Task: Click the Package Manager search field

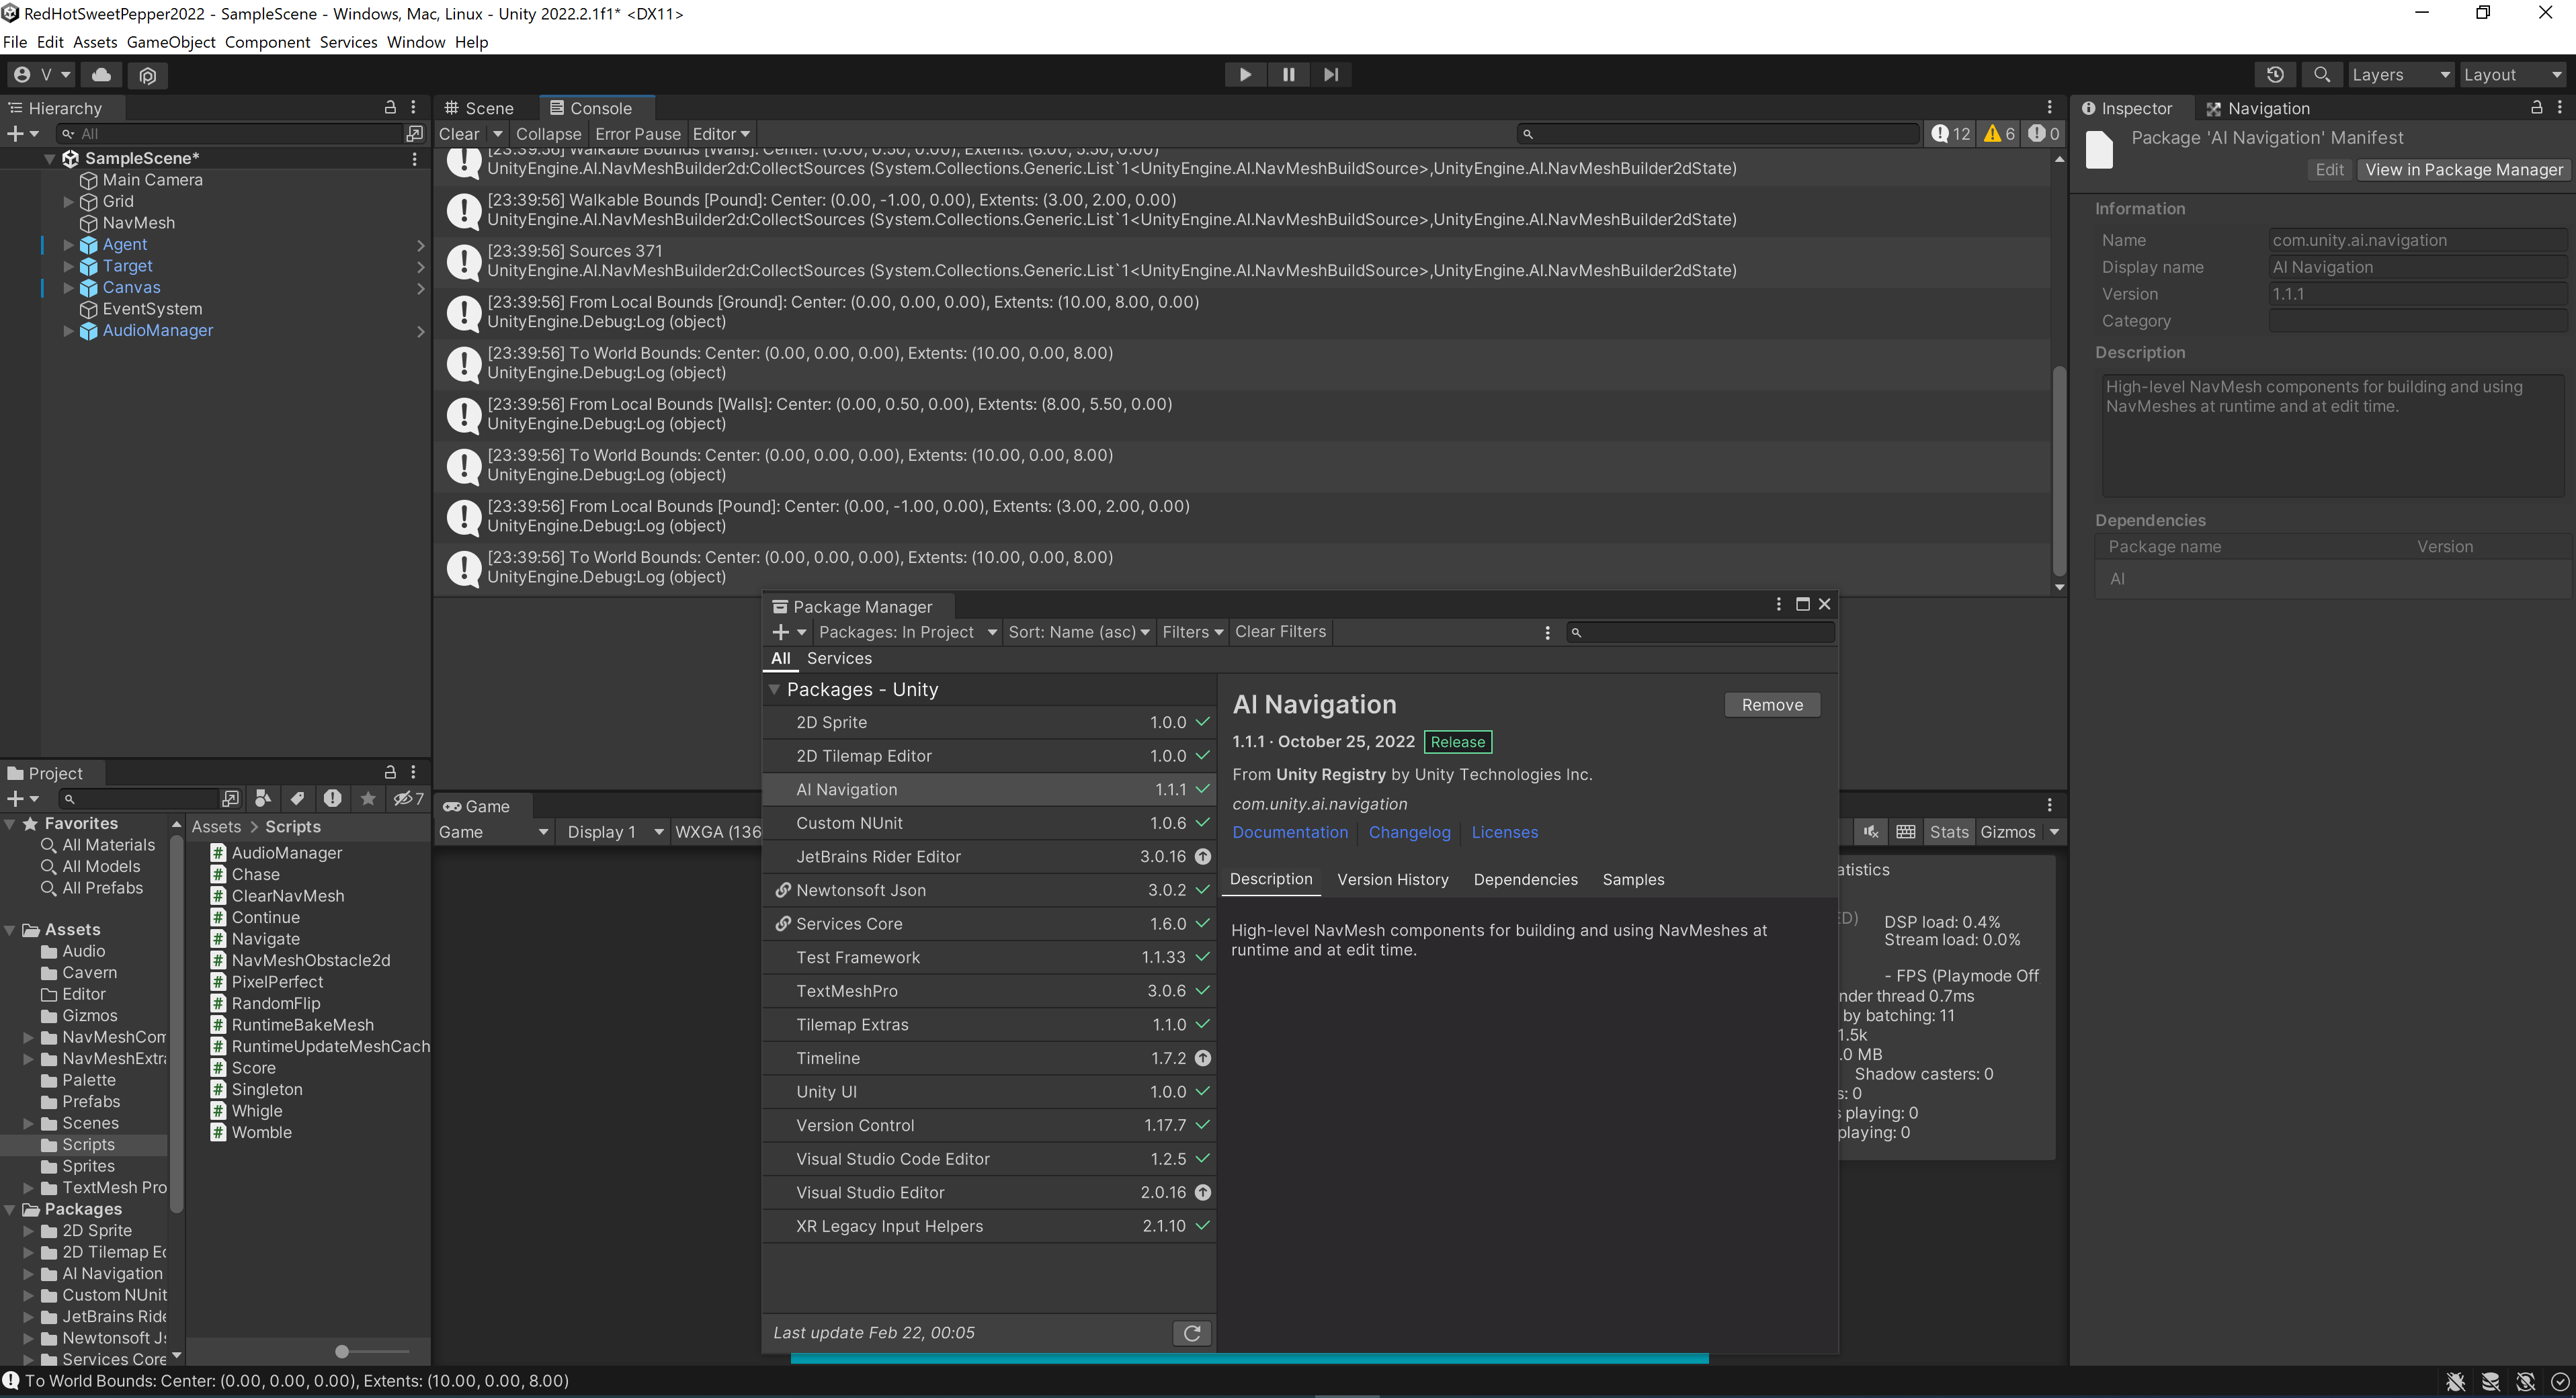Action: tap(1700, 631)
